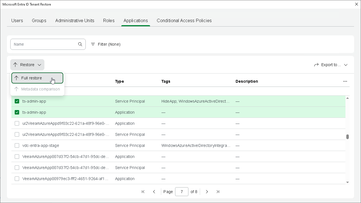This screenshot has width=361, height=203.
Task: Click the Export to arrow icon
Action: [x=316, y=65]
